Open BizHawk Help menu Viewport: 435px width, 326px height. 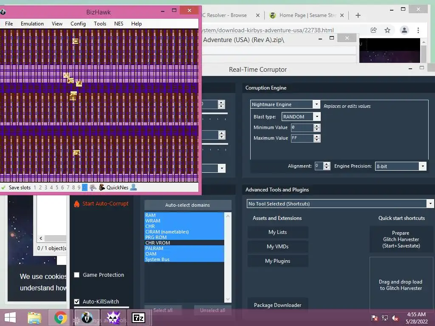[x=136, y=24]
